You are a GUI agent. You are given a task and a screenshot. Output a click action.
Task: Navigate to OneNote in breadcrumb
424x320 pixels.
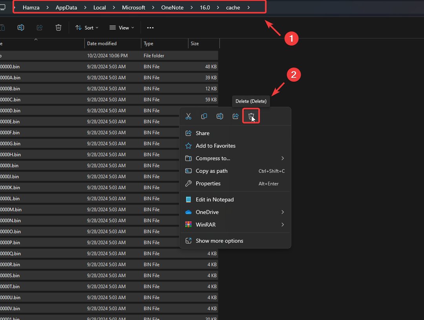[x=172, y=7]
